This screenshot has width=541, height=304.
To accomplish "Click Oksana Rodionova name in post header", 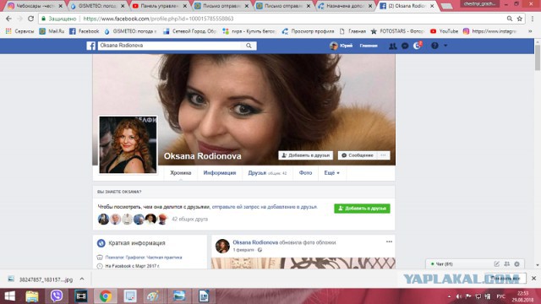I will (x=255, y=242).
